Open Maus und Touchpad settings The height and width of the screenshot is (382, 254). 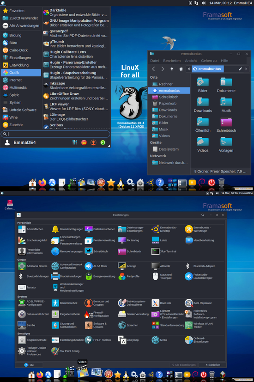162,276
